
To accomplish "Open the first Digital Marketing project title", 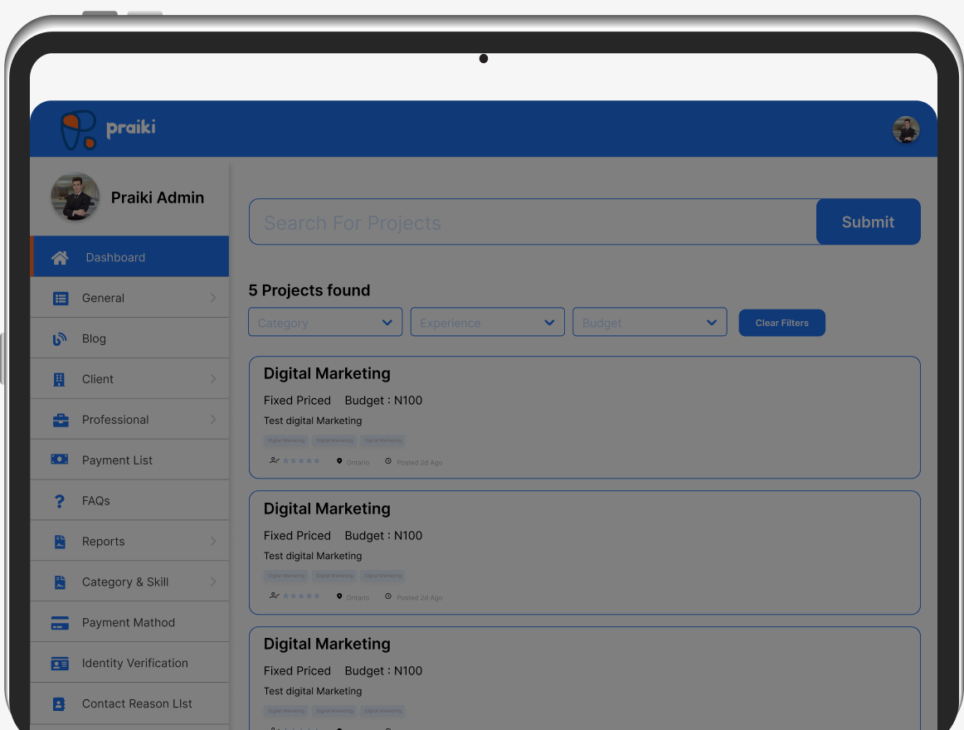I will click(327, 373).
